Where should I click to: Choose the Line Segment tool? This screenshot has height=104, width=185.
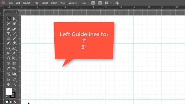point(14,34)
